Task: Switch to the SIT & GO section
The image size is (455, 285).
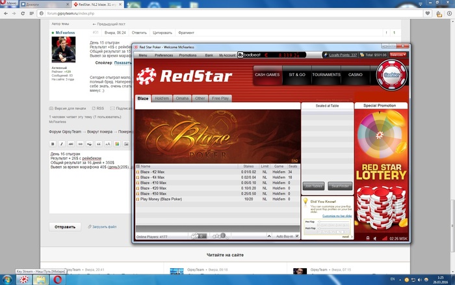Action: click(297, 75)
